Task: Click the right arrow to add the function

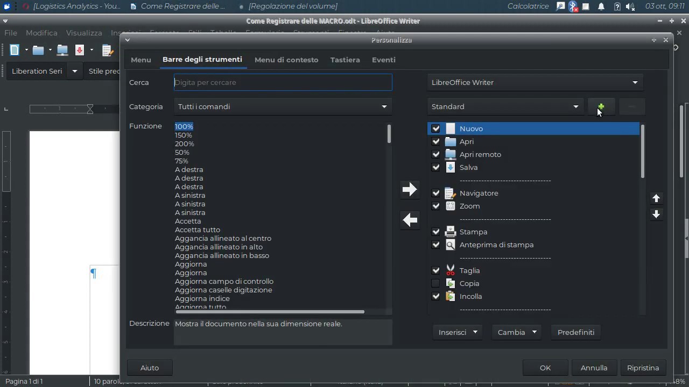Action: [410, 189]
